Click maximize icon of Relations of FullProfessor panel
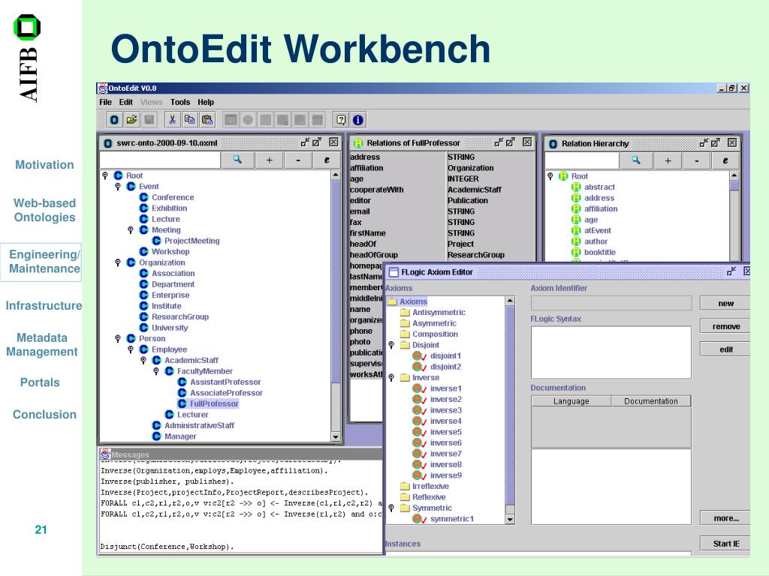 coord(511,142)
